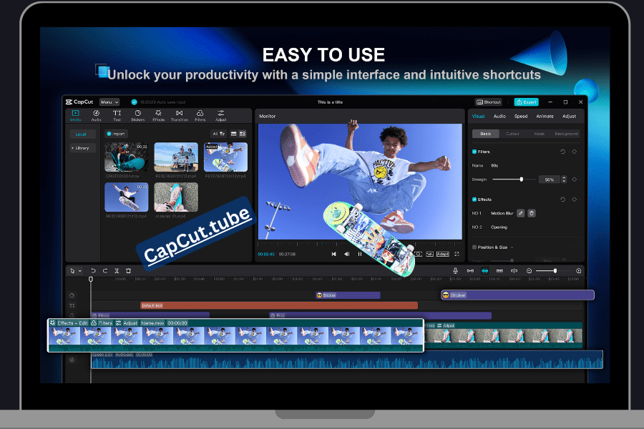Click the Strength 50% value field
The image size is (644, 429).
point(550,179)
